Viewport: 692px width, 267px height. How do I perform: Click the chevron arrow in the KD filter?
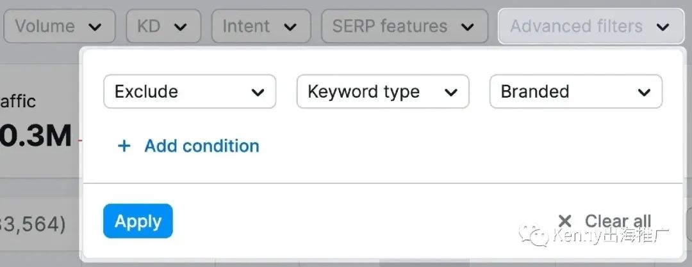180,27
